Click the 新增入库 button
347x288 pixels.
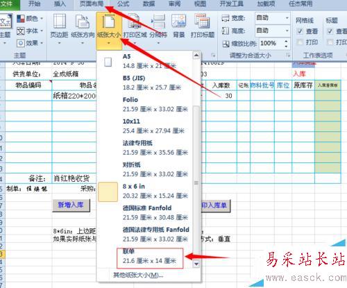71,205
